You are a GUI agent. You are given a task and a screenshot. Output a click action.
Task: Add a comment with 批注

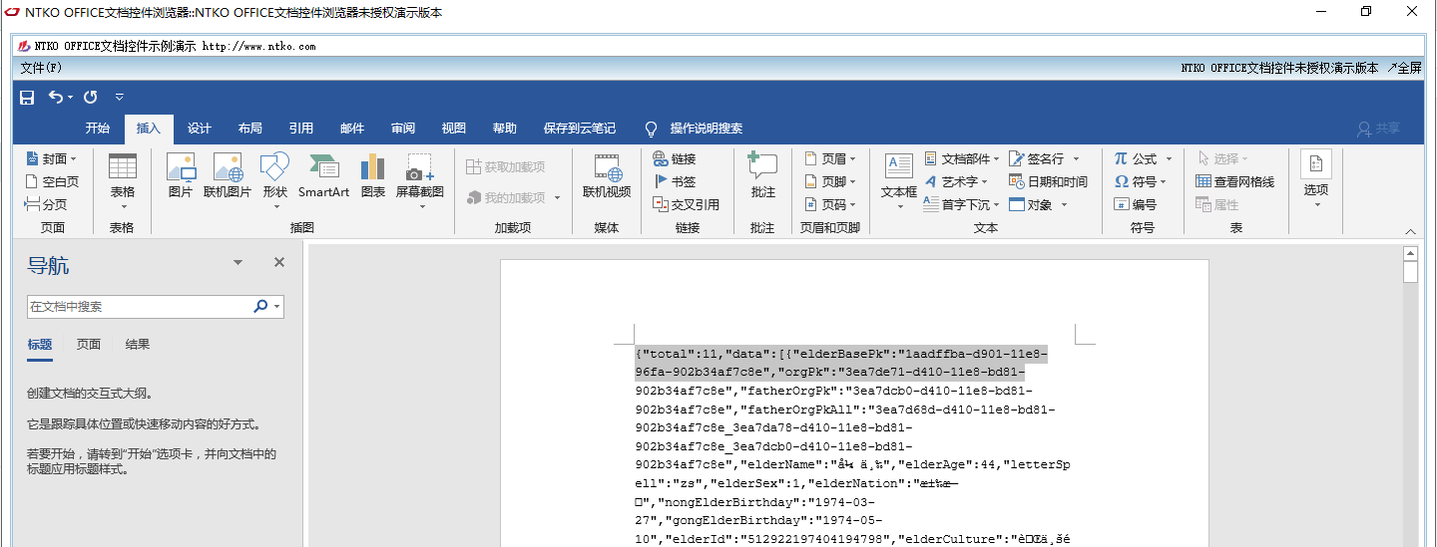click(762, 177)
